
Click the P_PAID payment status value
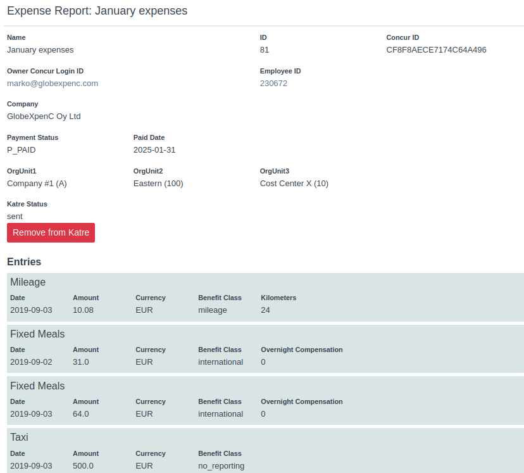click(x=22, y=150)
